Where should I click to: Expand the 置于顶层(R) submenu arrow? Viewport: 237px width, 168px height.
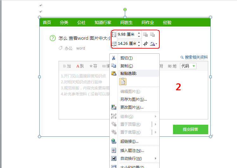(x=155, y=124)
